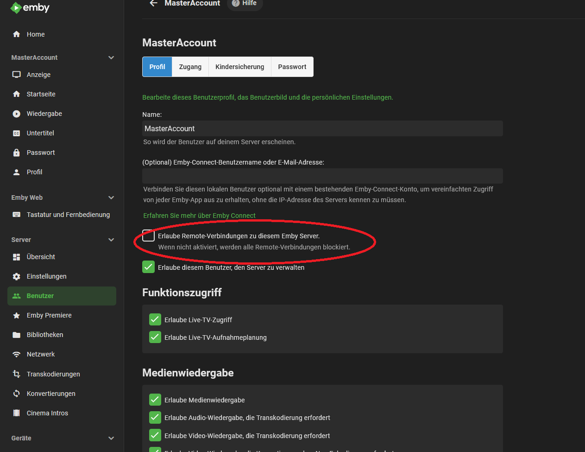The image size is (585, 452).
Task: Click the Untertitel CC icon
Action: point(17,133)
